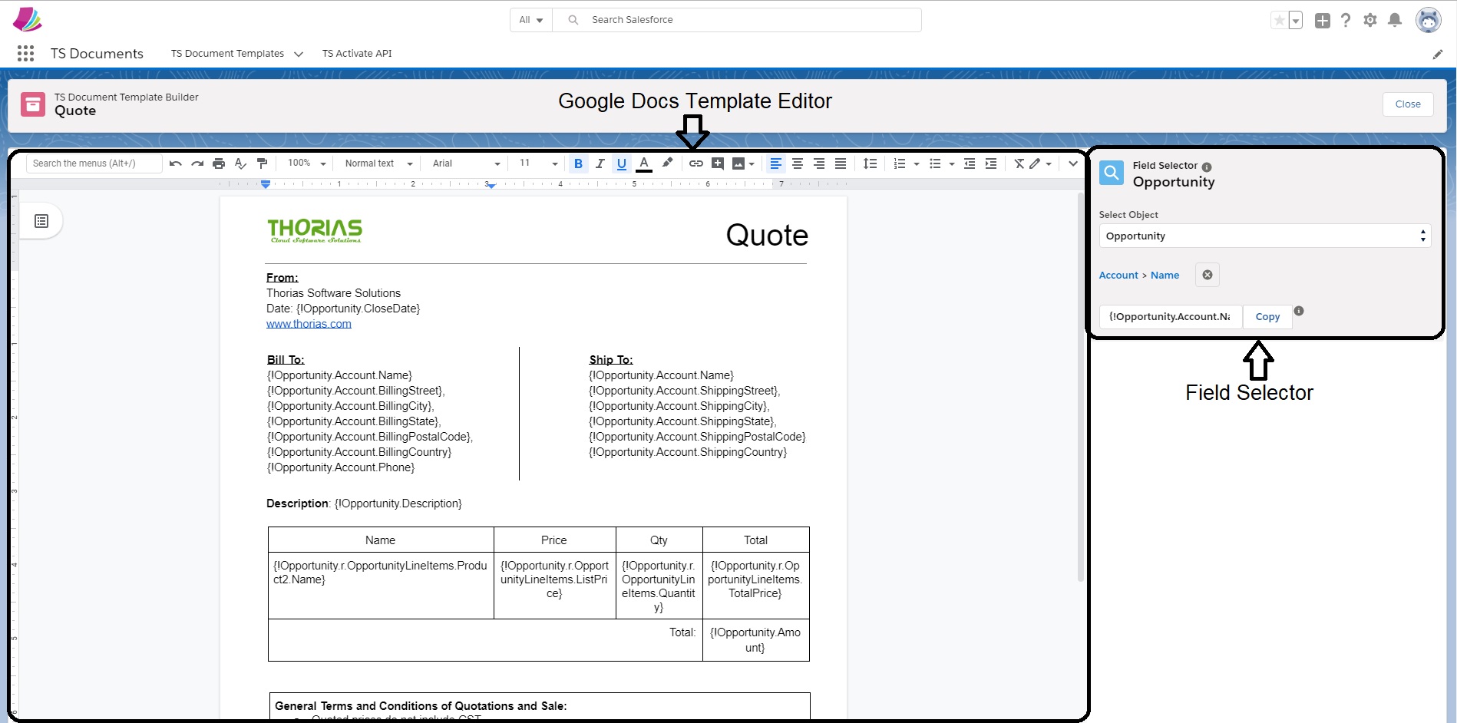This screenshot has width=1457, height=723.
Task: Clear formatting with the clear format icon
Action: (x=1019, y=163)
